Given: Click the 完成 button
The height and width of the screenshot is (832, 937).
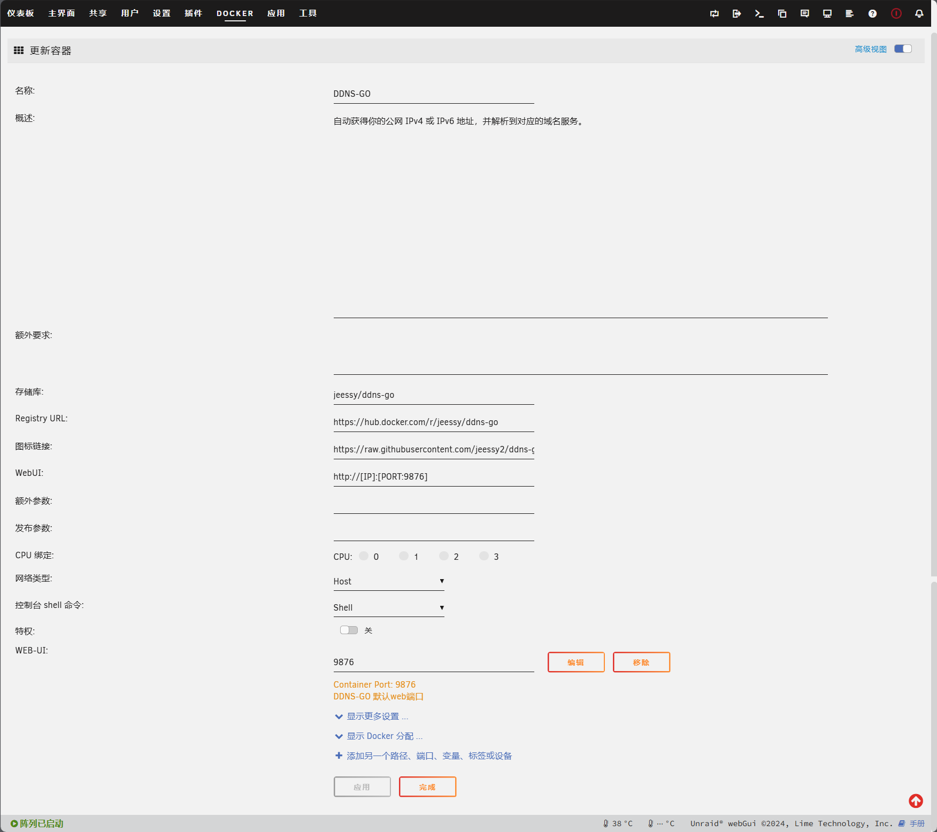Looking at the screenshot, I should pyautogui.click(x=427, y=787).
